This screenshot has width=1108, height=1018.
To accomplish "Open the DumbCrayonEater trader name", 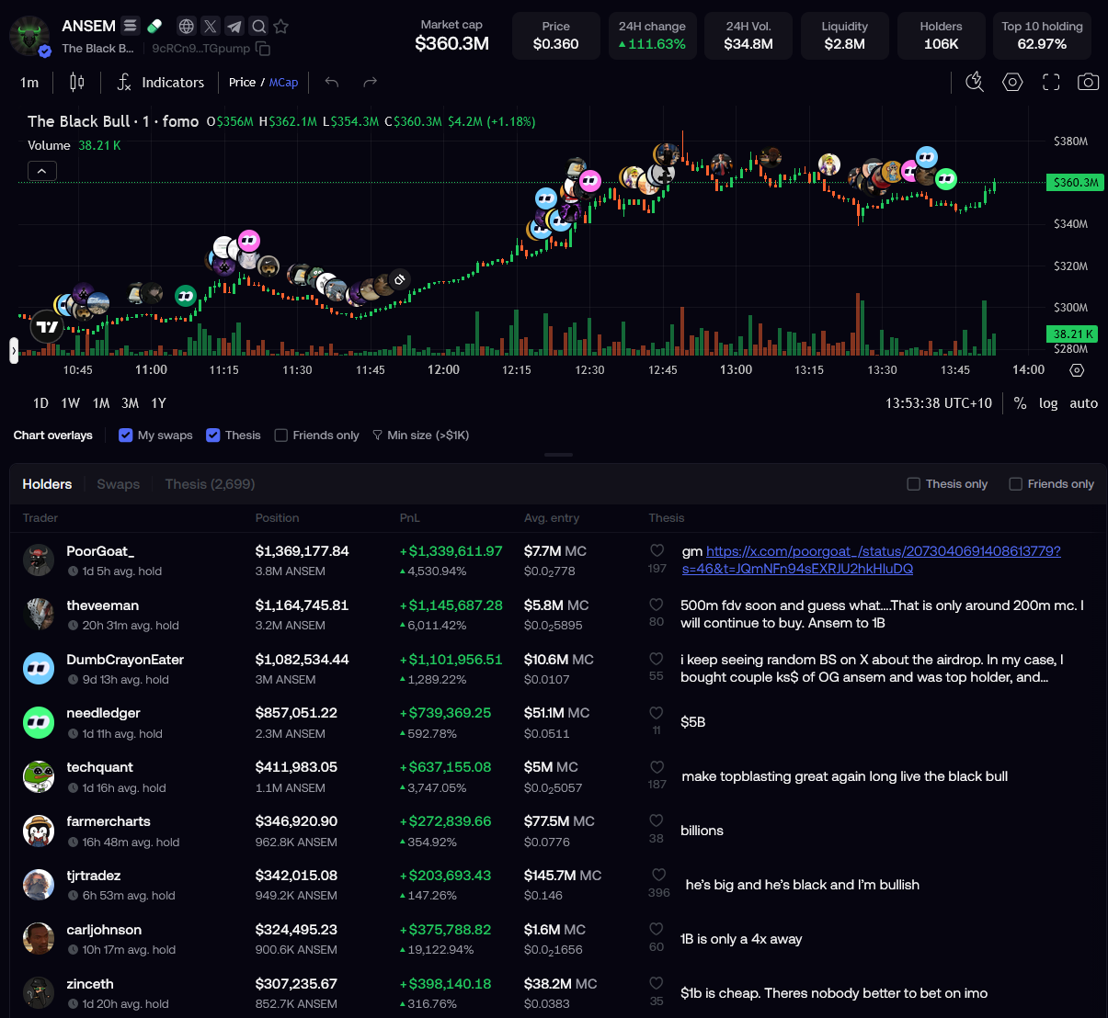I will (125, 660).
